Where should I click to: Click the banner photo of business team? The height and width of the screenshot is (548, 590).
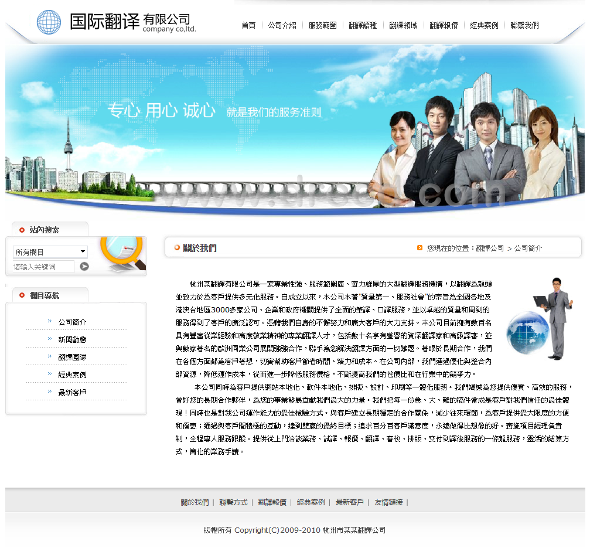pyautogui.click(x=466, y=152)
